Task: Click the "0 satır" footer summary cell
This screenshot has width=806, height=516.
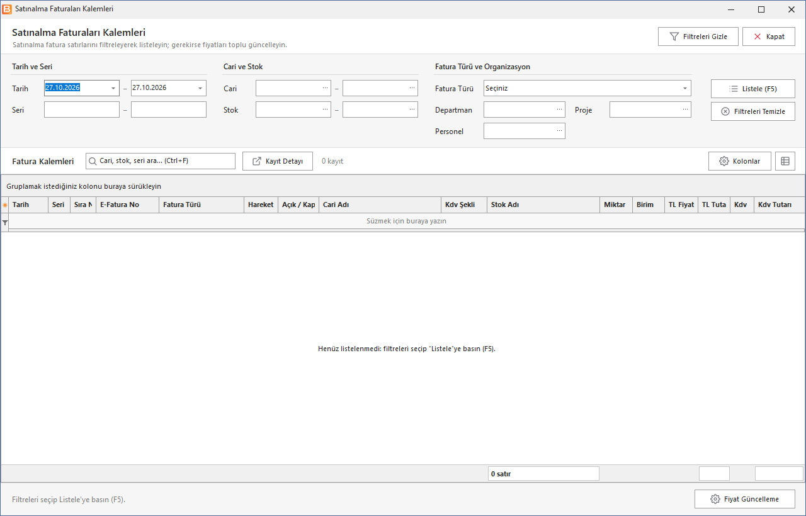Action: point(543,474)
